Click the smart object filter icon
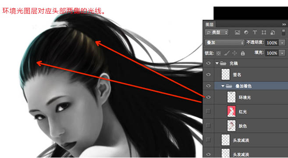 (273, 32)
